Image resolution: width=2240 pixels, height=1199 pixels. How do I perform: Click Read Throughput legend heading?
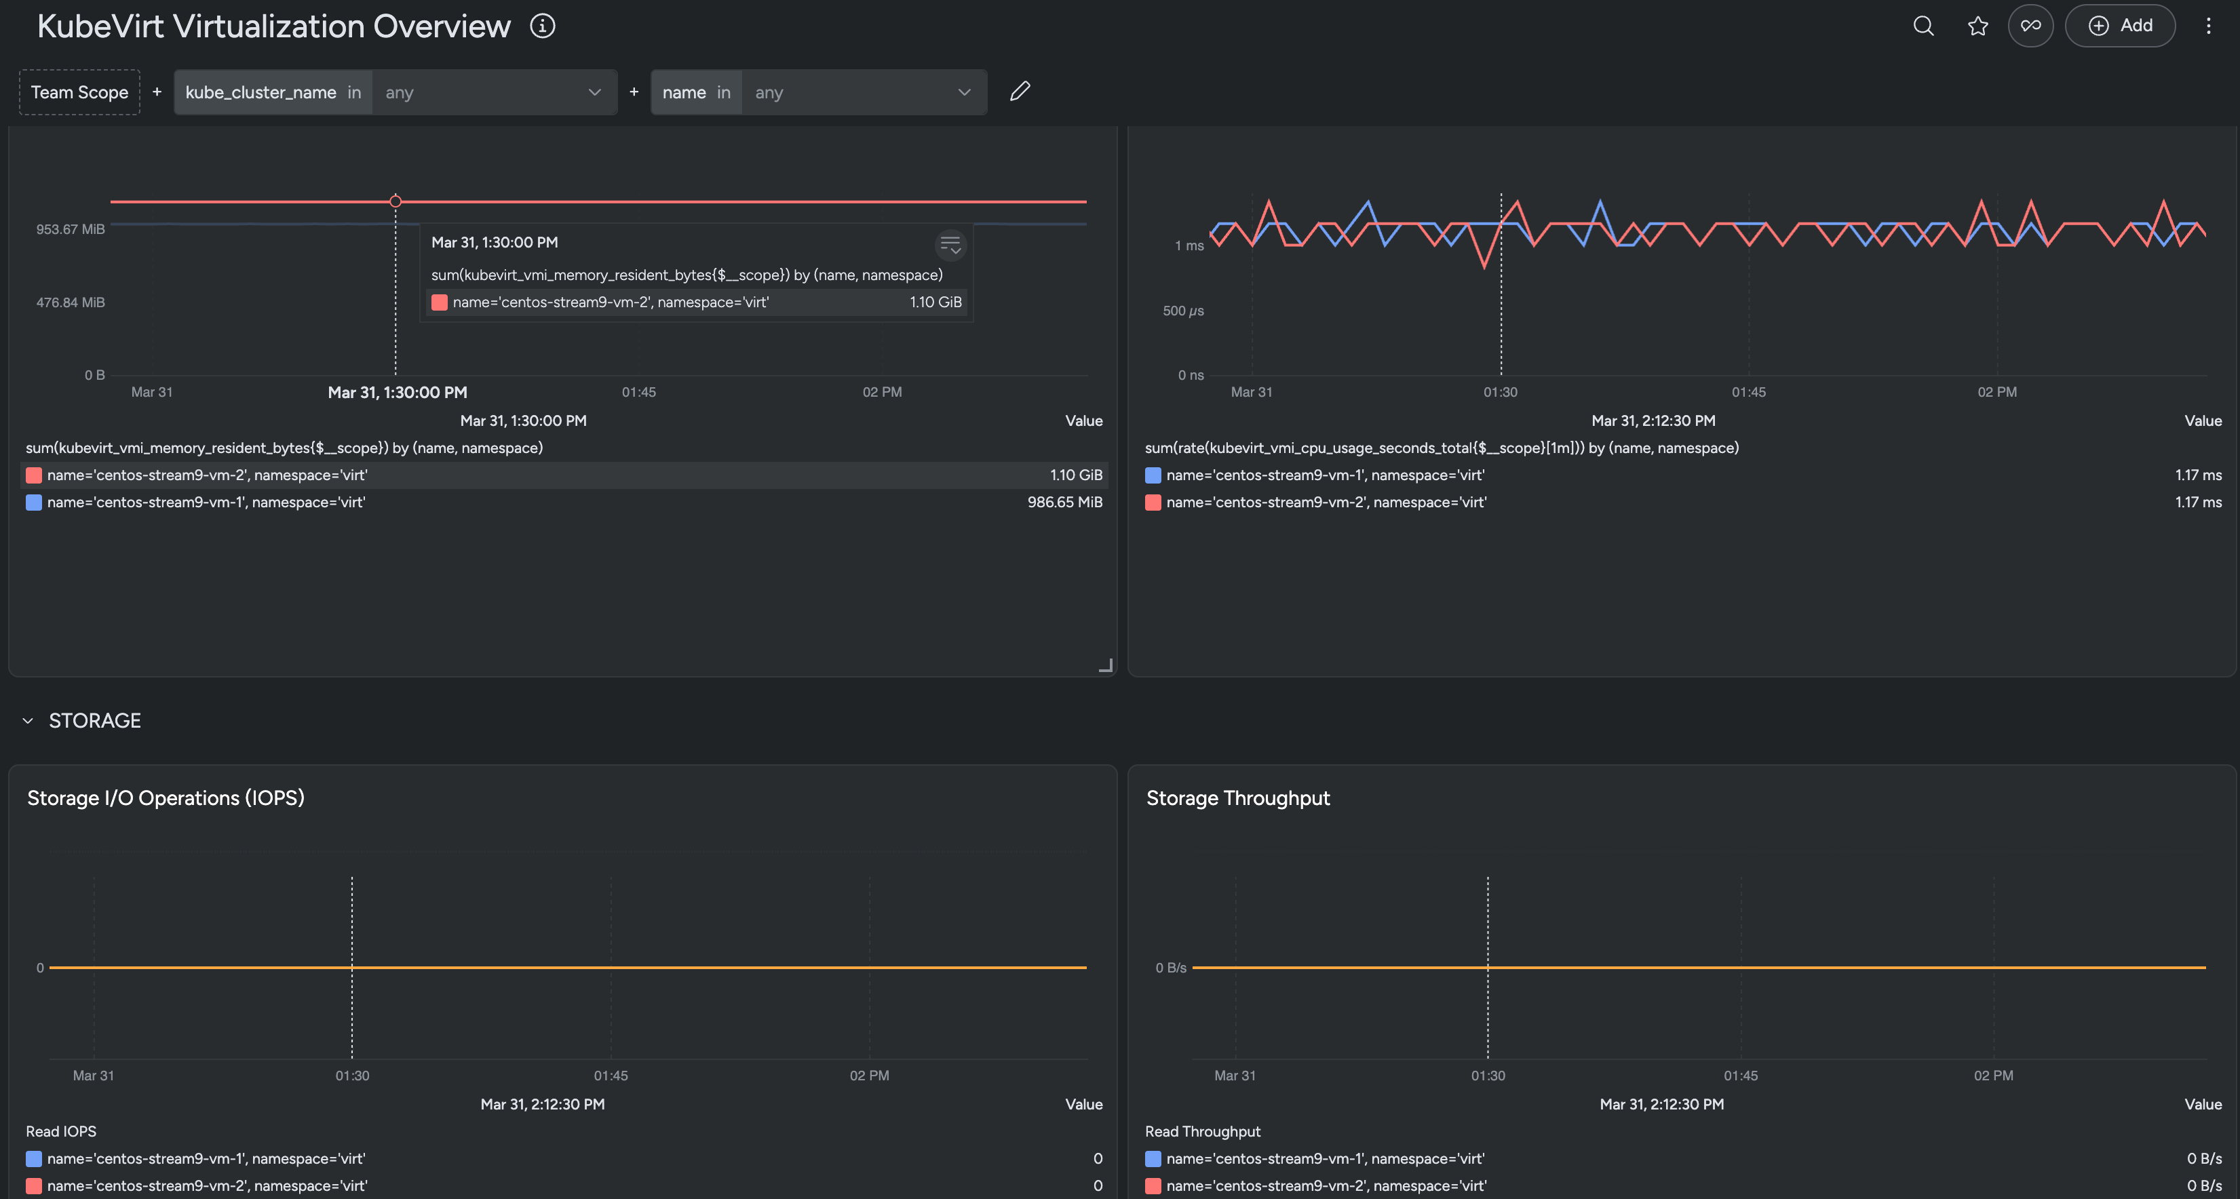(1203, 1131)
